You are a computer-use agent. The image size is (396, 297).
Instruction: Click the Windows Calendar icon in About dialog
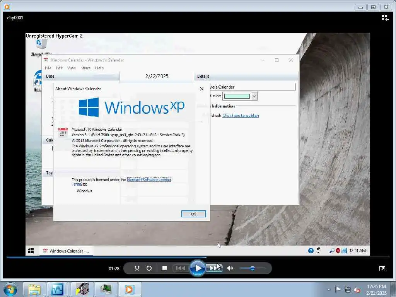coord(63,132)
